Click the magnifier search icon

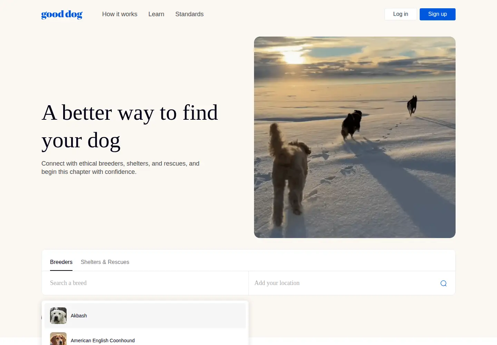click(x=444, y=283)
